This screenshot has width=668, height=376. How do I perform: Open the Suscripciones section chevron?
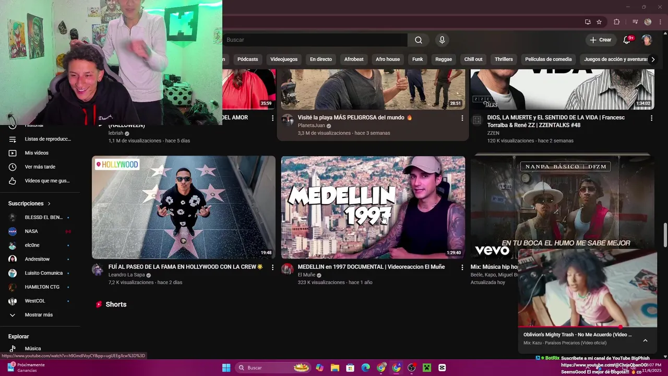coord(49,204)
